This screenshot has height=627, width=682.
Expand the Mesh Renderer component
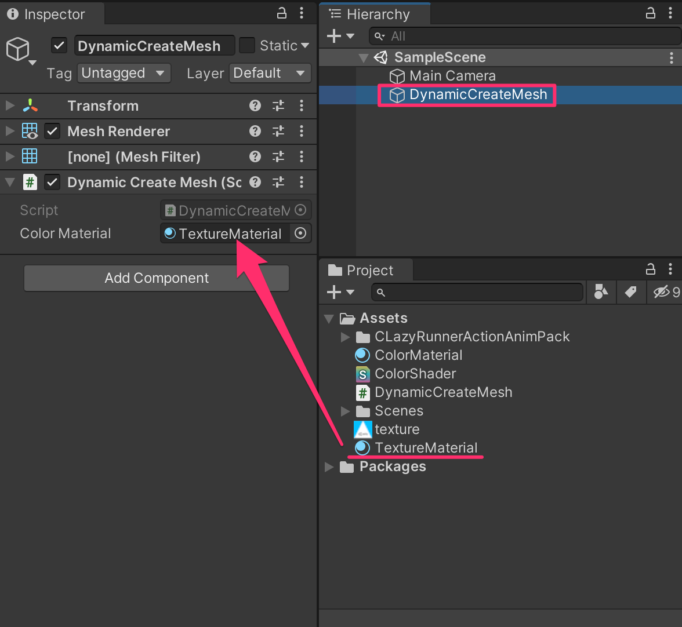(9, 131)
